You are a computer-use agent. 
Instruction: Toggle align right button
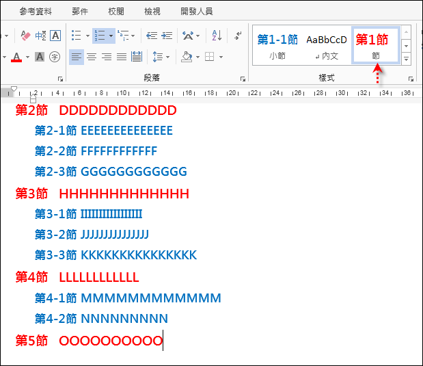(x=107, y=57)
